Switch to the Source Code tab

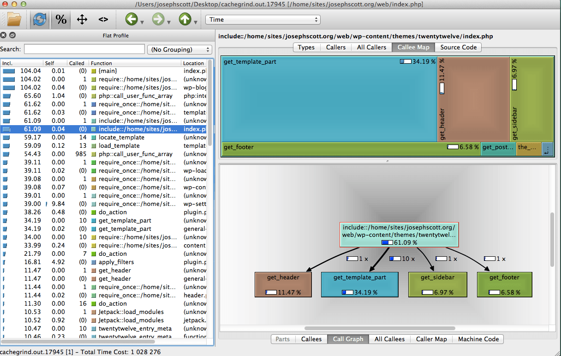click(458, 47)
